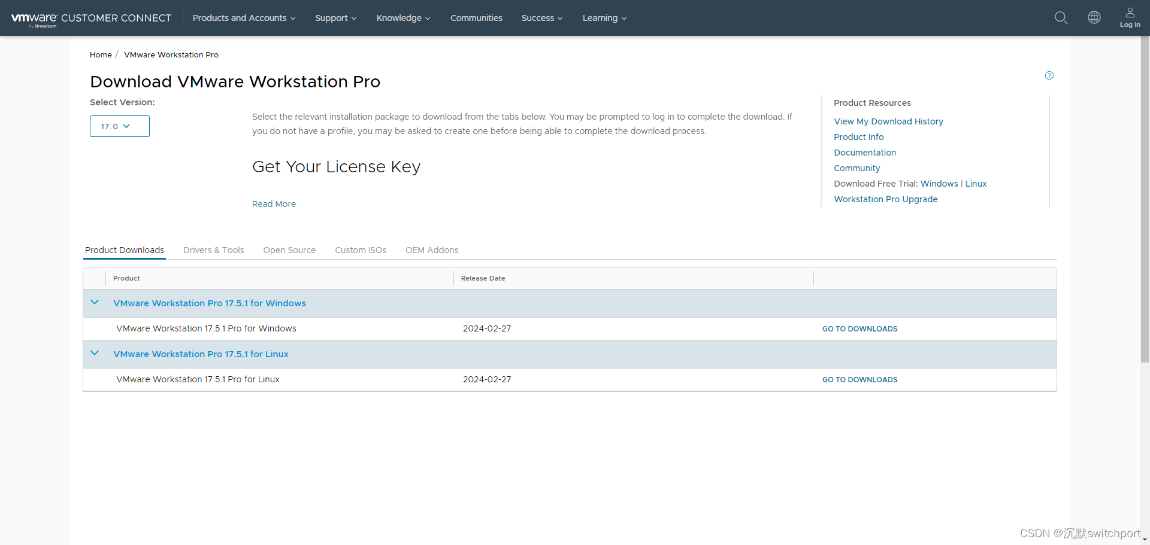Image resolution: width=1150 pixels, height=545 pixels.
Task: Click VMware Workstation Pro 17.5.1 for Windows heading
Action: (210, 303)
